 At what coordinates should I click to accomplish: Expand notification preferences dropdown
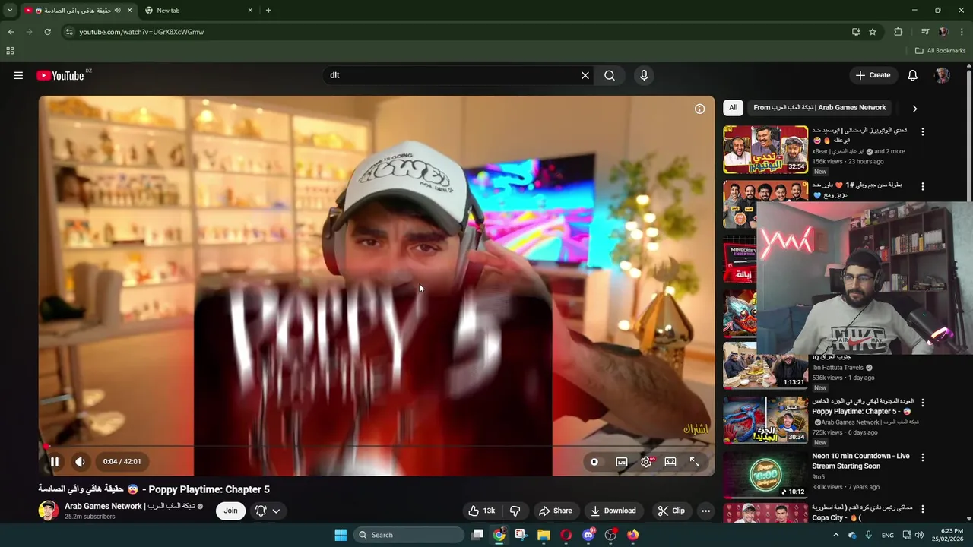268,511
